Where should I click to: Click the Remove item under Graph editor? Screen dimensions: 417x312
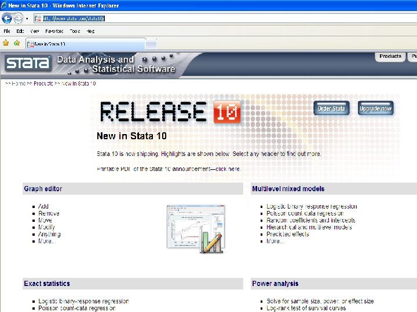[x=49, y=213]
